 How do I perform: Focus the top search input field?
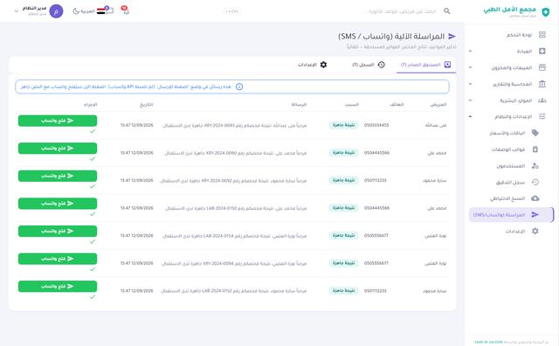tap(402, 11)
